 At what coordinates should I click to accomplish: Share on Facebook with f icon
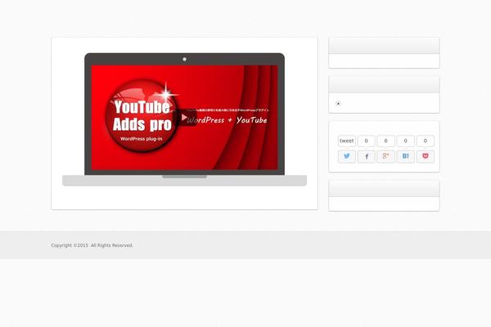(367, 156)
